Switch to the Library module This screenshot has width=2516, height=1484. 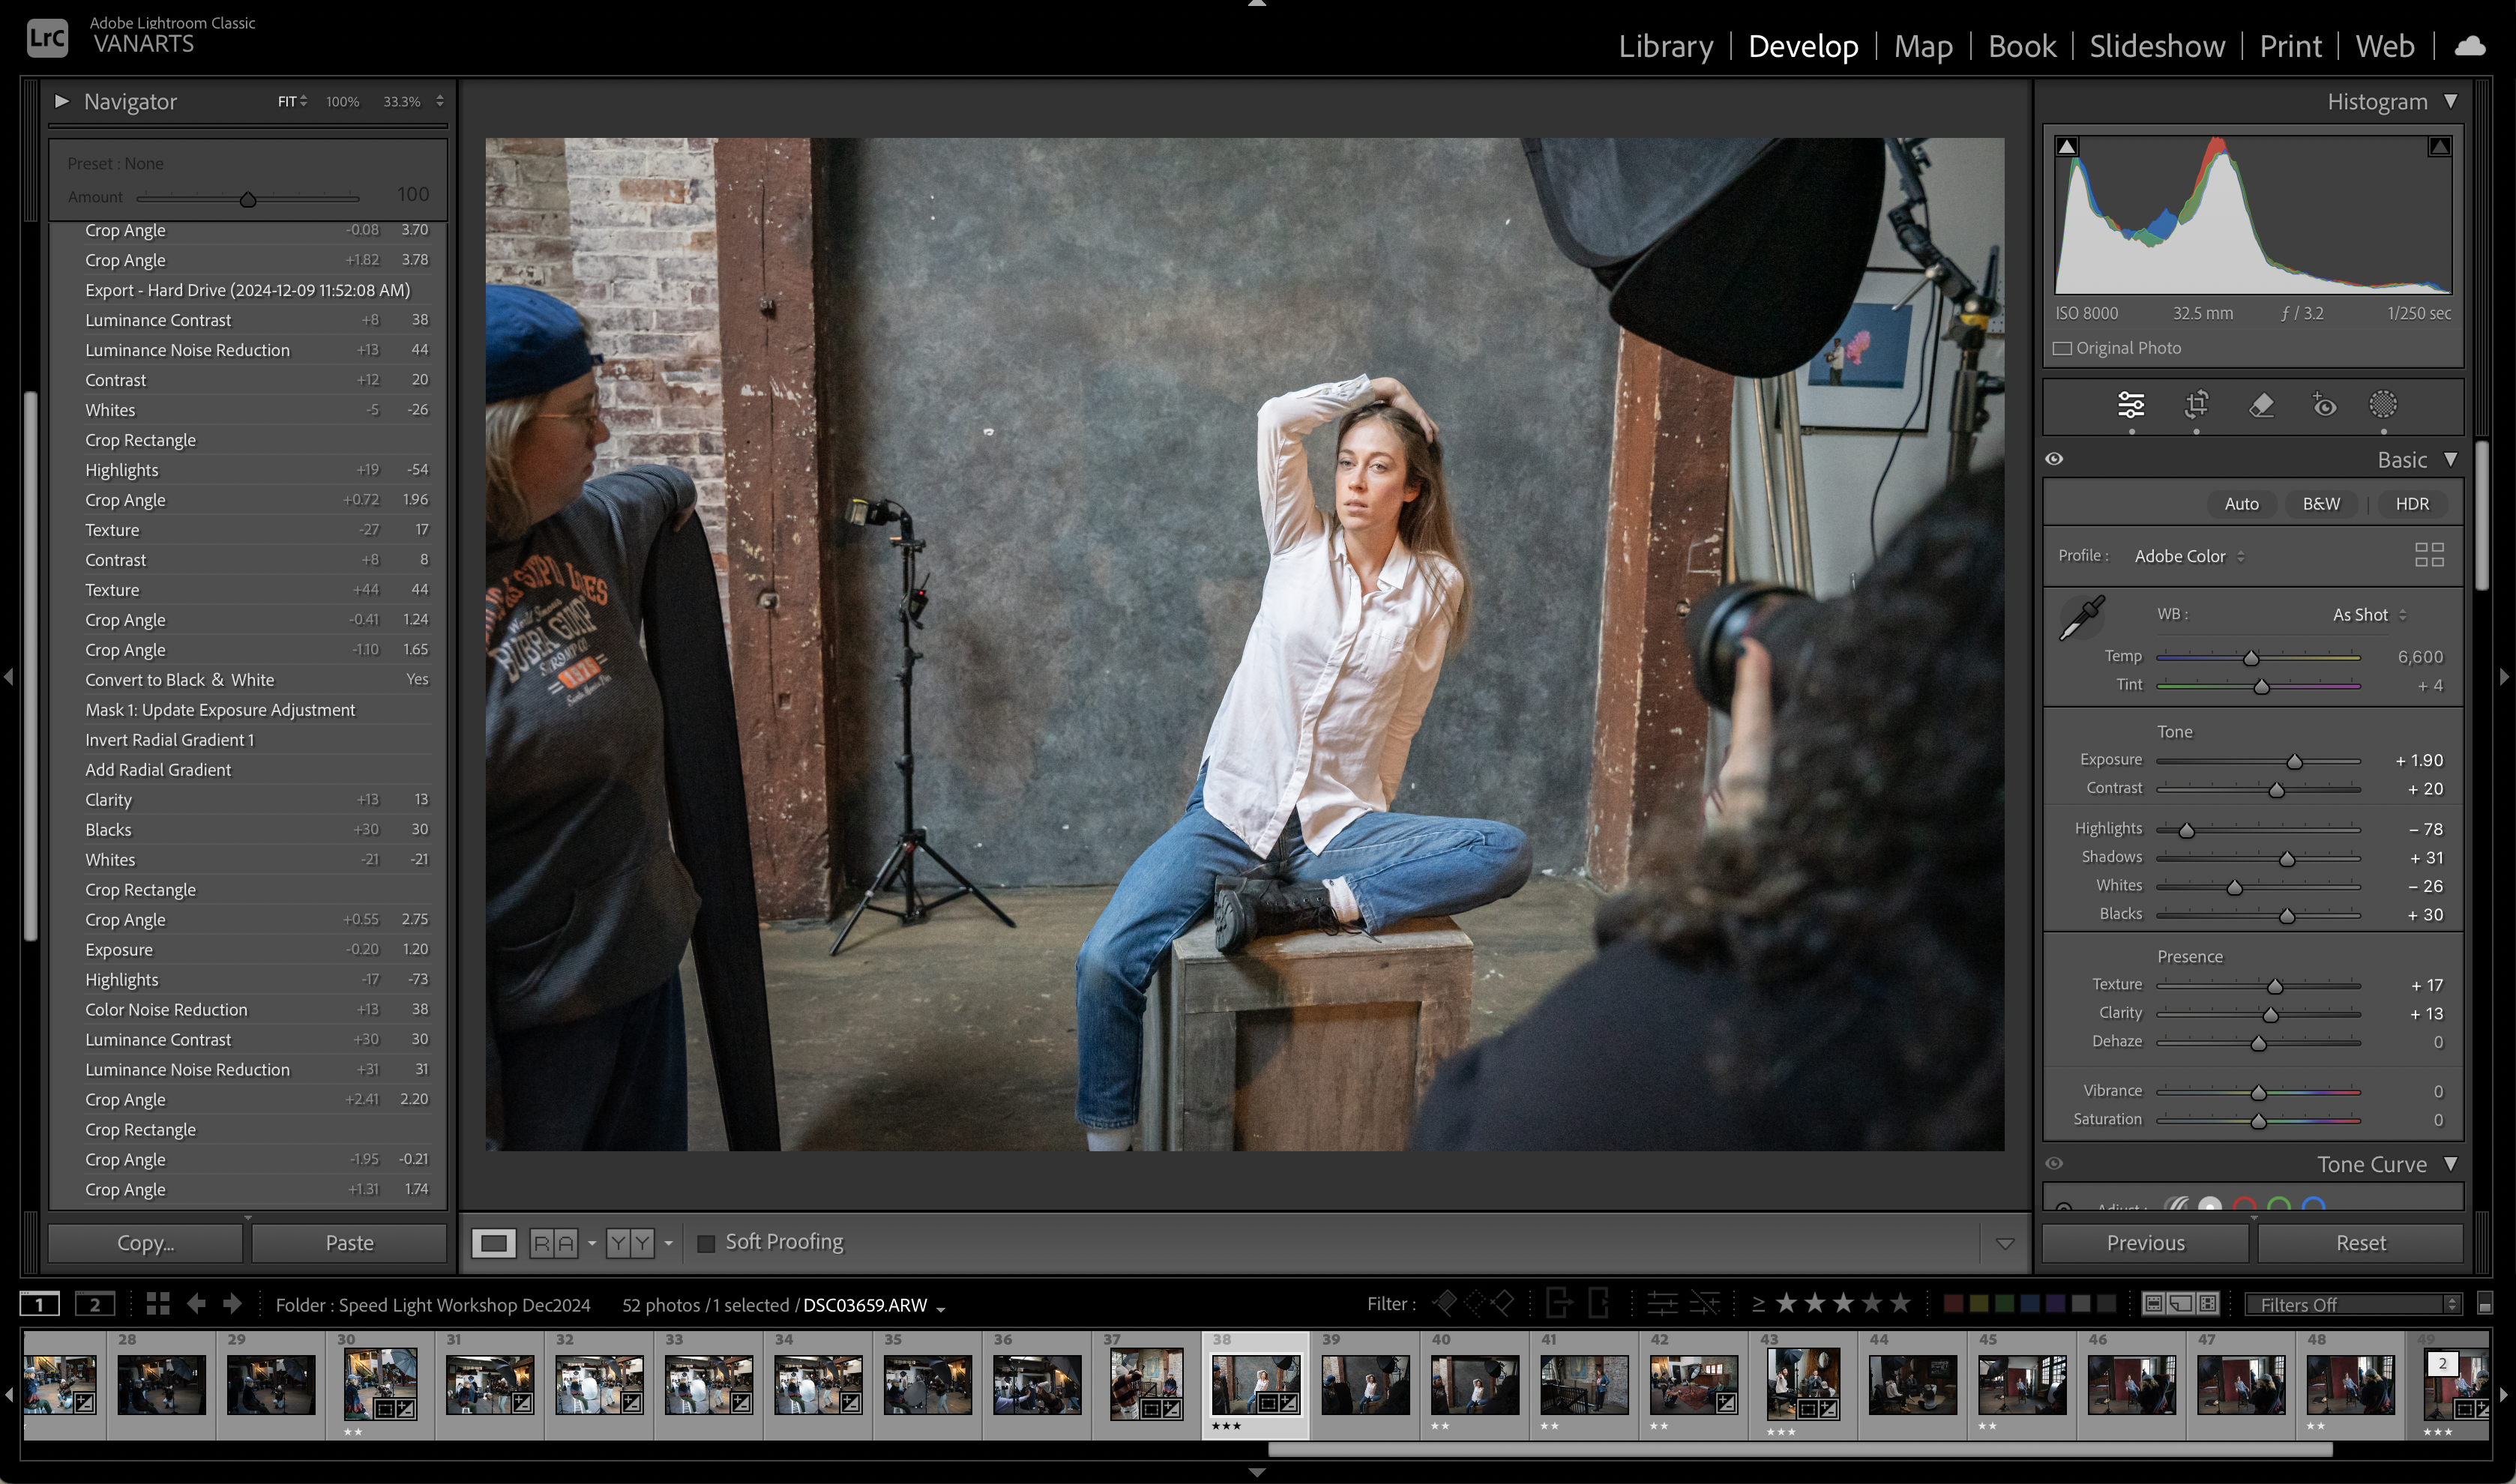[1665, 46]
